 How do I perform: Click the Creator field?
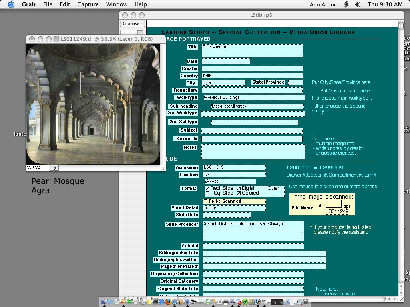(252, 69)
